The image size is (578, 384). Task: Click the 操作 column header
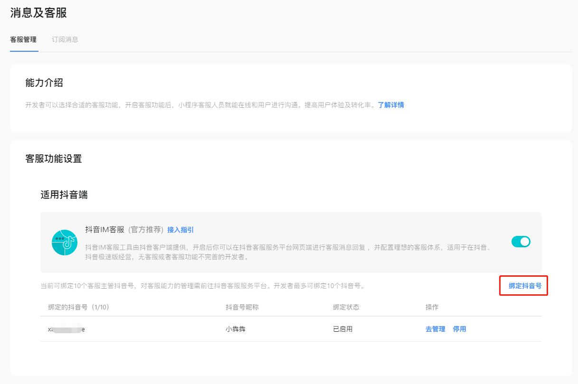432,307
